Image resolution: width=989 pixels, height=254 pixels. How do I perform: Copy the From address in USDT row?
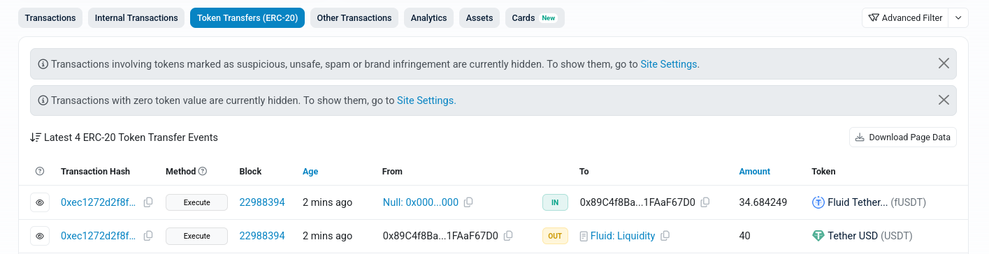(508, 236)
